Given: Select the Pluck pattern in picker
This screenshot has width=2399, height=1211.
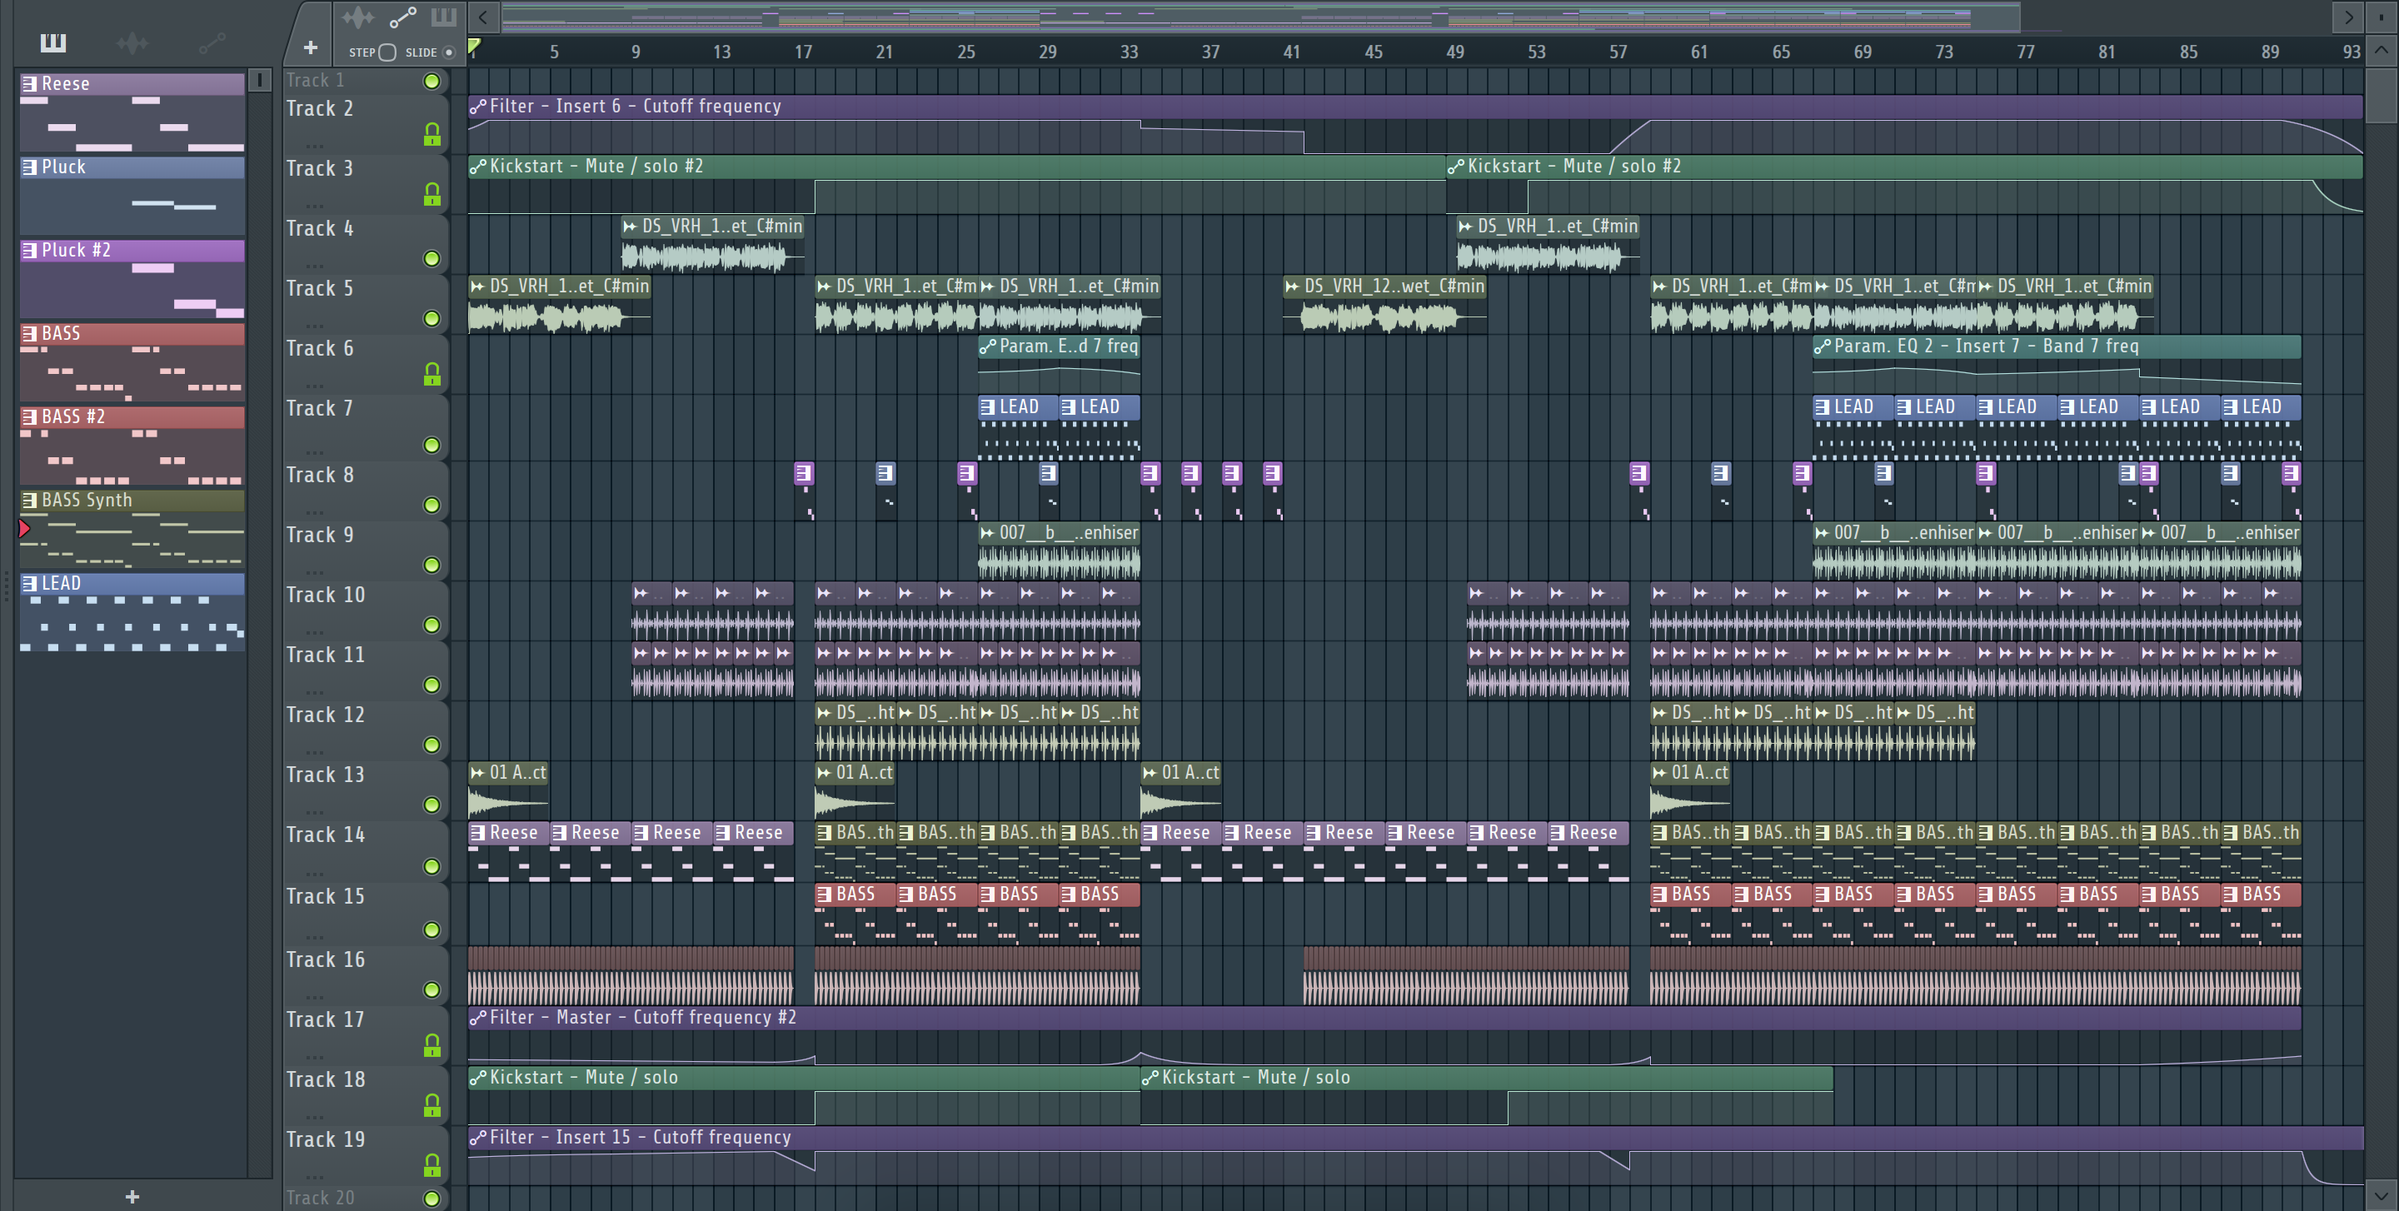Looking at the screenshot, I should pos(132,196).
